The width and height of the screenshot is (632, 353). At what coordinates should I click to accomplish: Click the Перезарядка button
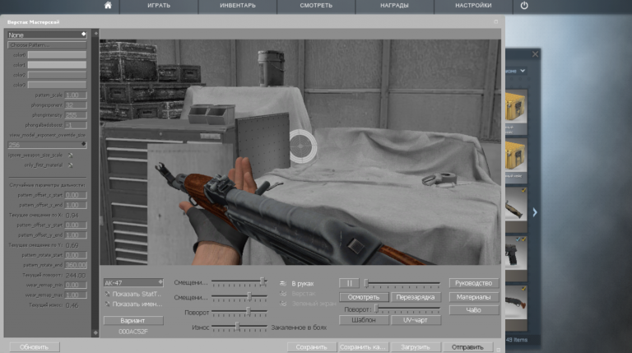click(416, 297)
